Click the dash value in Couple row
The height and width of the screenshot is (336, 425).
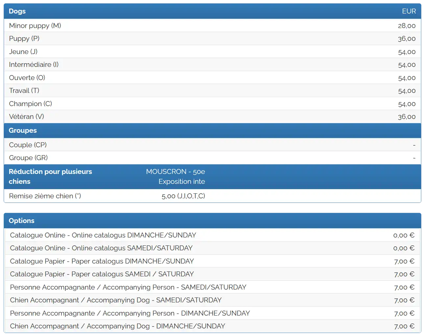point(414,145)
